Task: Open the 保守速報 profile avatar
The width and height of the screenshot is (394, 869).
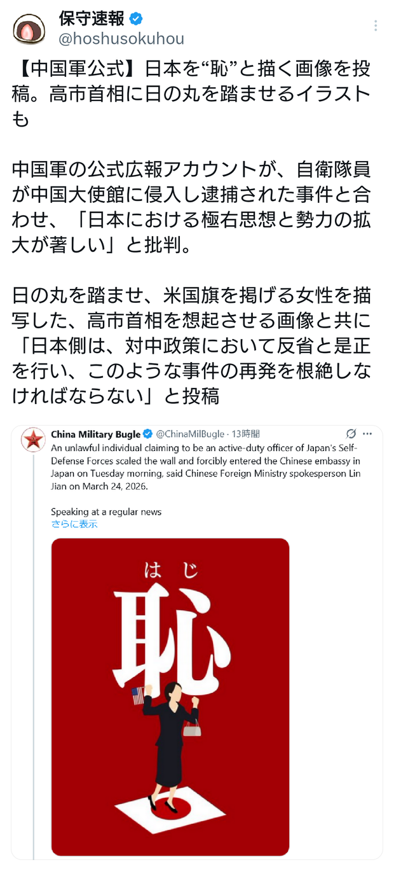Action: [27, 29]
